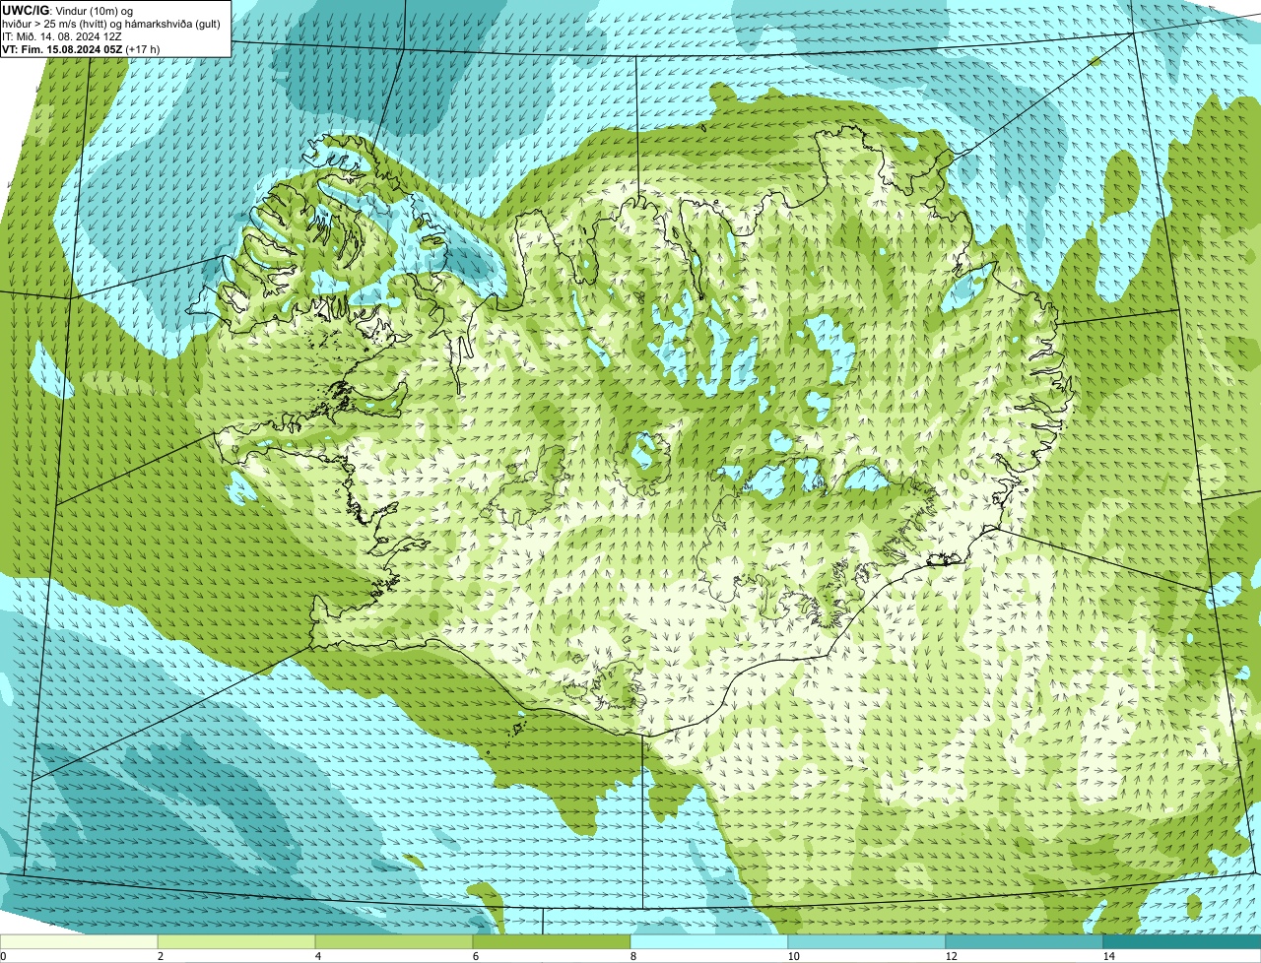Click the legend value label "0"
This screenshot has height=963, width=1261.
(x=3, y=956)
